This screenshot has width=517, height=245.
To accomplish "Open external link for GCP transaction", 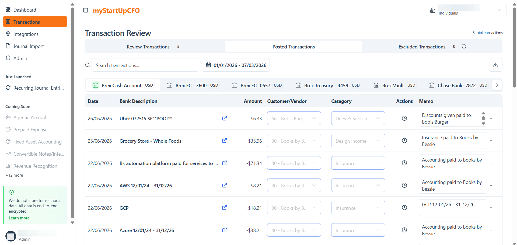I will 224,208.
